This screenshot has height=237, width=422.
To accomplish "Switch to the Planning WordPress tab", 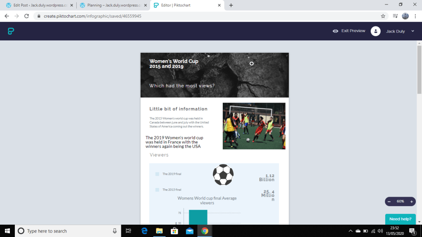I will tap(111, 5).
